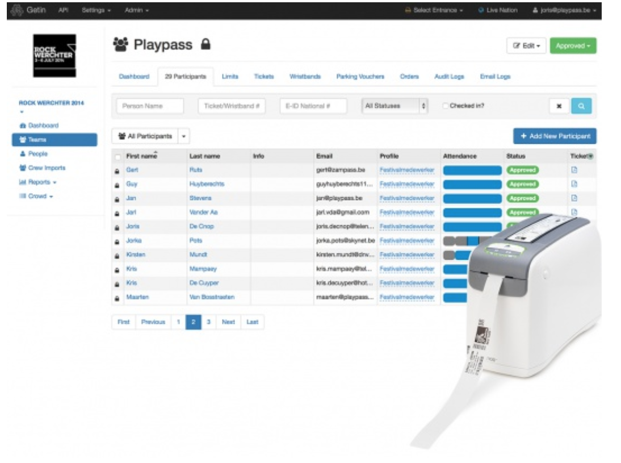Open ticket document icon for Jarl
The height and width of the screenshot is (463, 621).
tap(574, 212)
